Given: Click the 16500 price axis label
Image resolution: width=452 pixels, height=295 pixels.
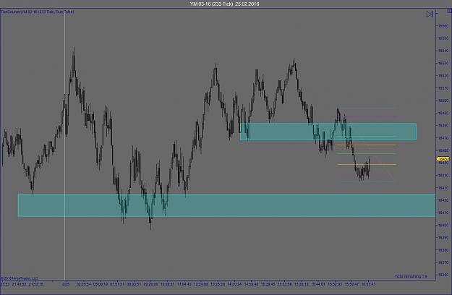Looking at the screenshot, I should pos(443,101).
